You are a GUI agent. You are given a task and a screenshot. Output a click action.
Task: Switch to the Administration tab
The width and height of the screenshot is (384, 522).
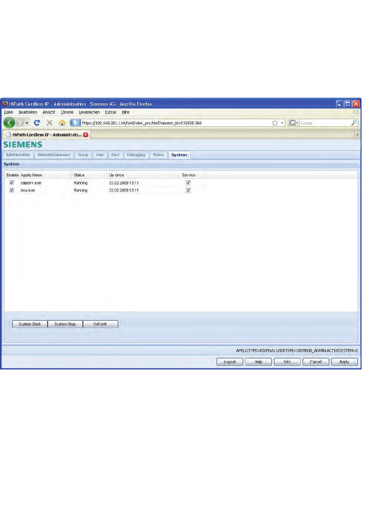pos(18,155)
